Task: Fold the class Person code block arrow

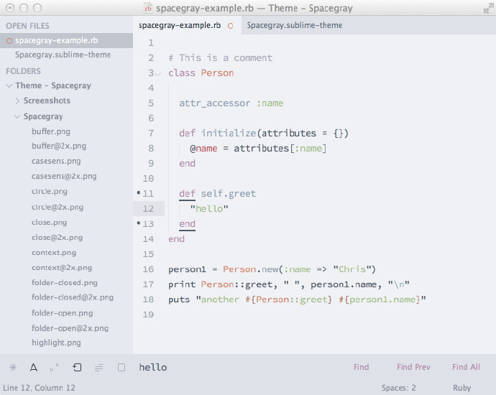Action: [x=158, y=73]
